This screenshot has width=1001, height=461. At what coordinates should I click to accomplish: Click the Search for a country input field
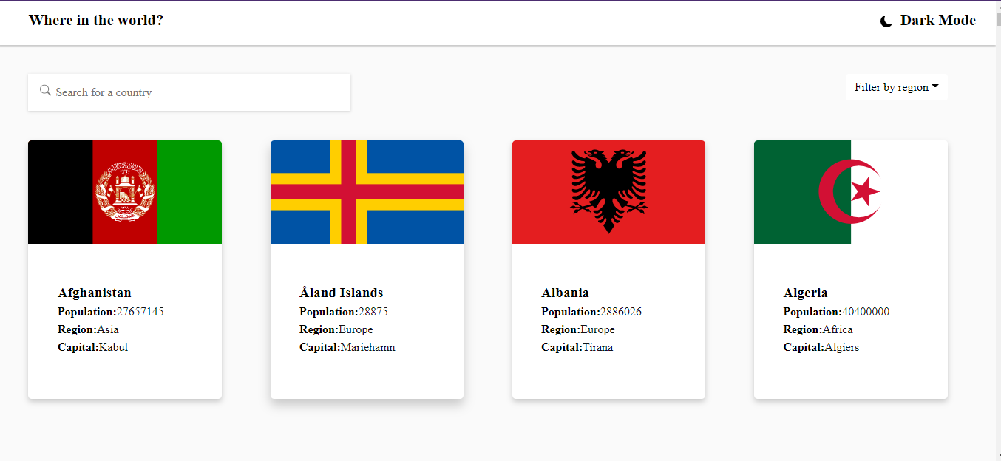(189, 92)
